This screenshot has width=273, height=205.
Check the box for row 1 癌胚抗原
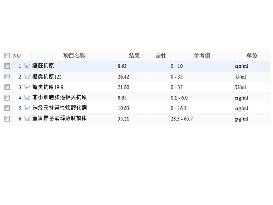(x=7, y=66)
